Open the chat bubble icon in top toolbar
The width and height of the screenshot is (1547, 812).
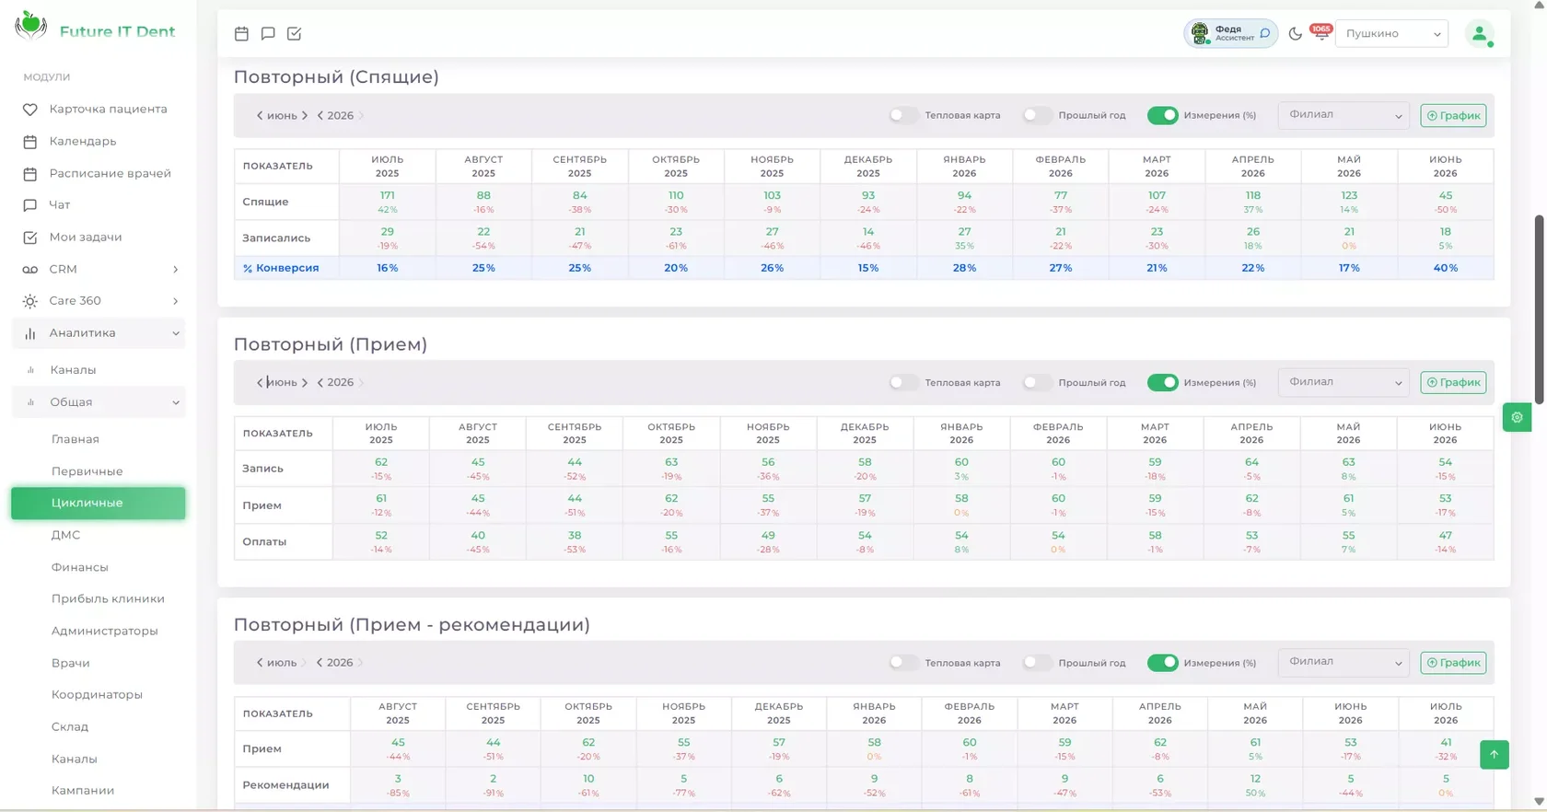coord(268,33)
